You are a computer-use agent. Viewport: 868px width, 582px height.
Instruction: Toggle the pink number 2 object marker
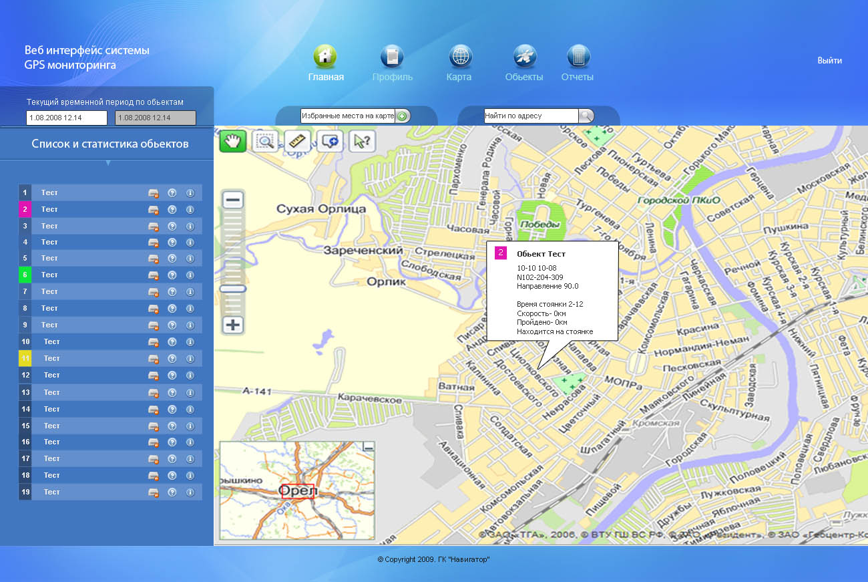pyautogui.click(x=25, y=209)
